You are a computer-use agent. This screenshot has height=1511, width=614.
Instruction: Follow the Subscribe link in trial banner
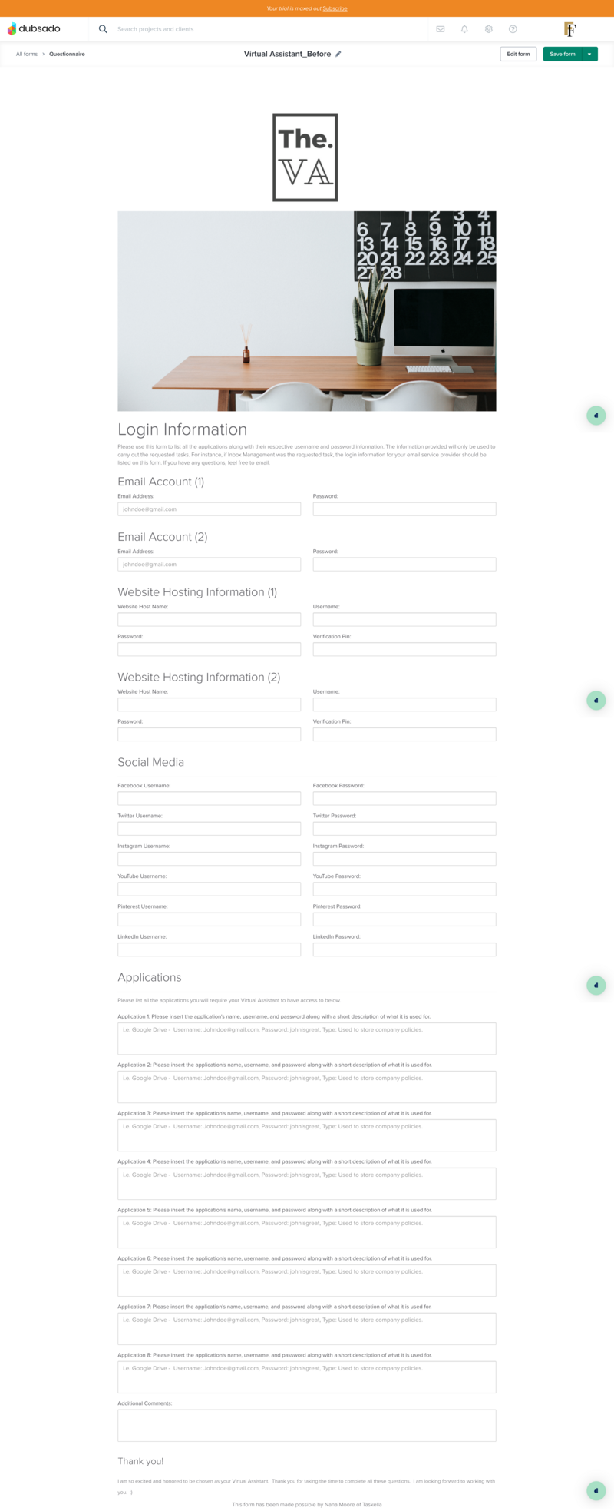tap(335, 8)
